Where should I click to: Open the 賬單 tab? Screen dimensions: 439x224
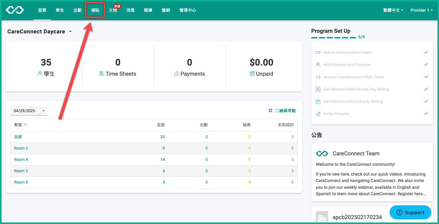coord(148,10)
